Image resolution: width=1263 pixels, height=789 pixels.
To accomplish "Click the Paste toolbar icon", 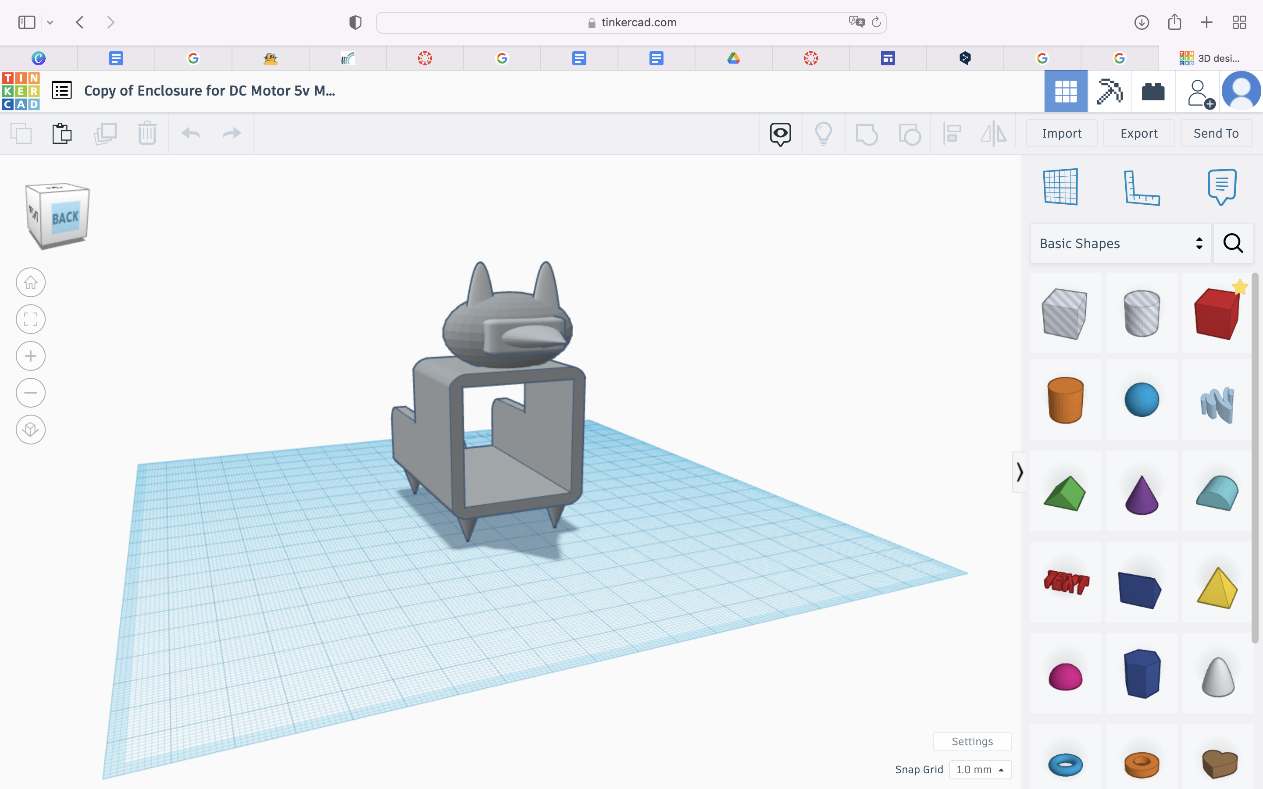I will click(62, 134).
